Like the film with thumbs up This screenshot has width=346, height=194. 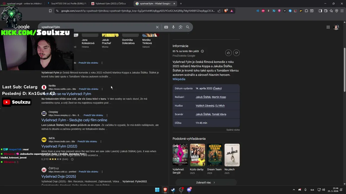228,53
